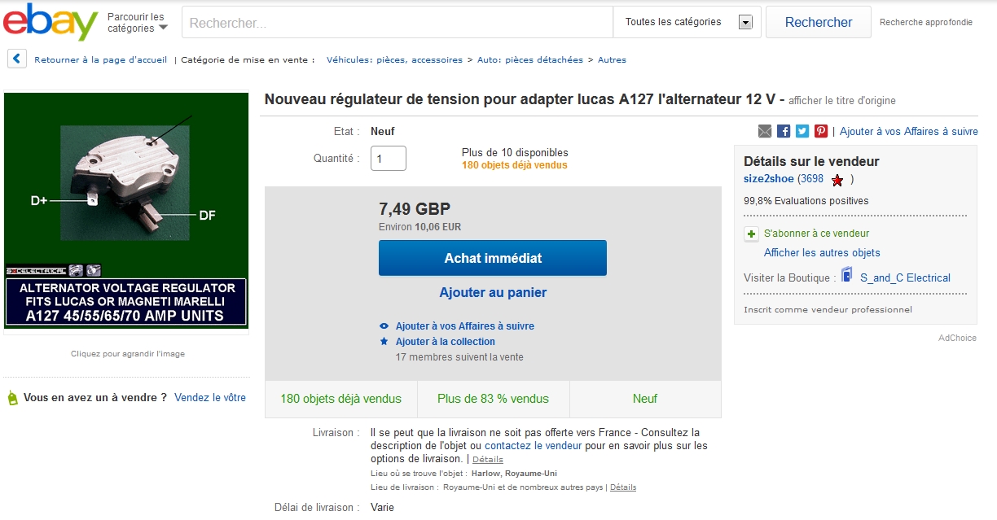Screen dimensions: 997x520
Task: Open 'Véhicules: pièces, accessoires' breadcrumb
Action: click(x=394, y=59)
